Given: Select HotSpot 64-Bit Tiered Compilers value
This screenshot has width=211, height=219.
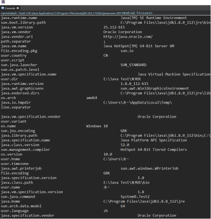Looking at the screenshot, I should [153, 150].
